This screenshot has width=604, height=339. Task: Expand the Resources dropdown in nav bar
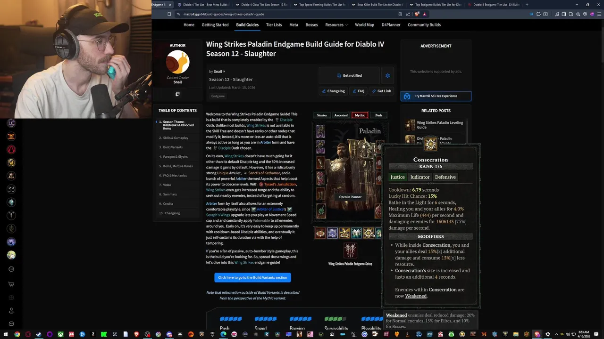[x=336, y=25]
